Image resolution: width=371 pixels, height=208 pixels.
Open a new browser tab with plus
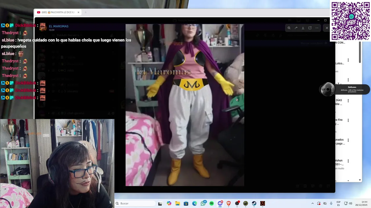(86, 12)
